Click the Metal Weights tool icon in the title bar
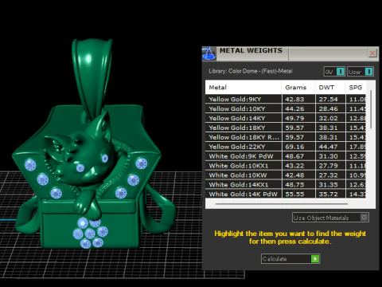The width and height of the screenshot is (382, 287). (209, 53)
